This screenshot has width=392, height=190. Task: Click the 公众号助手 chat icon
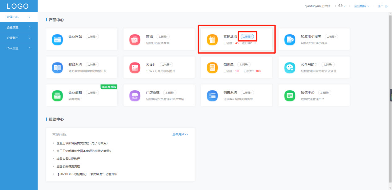pos(290,67)
